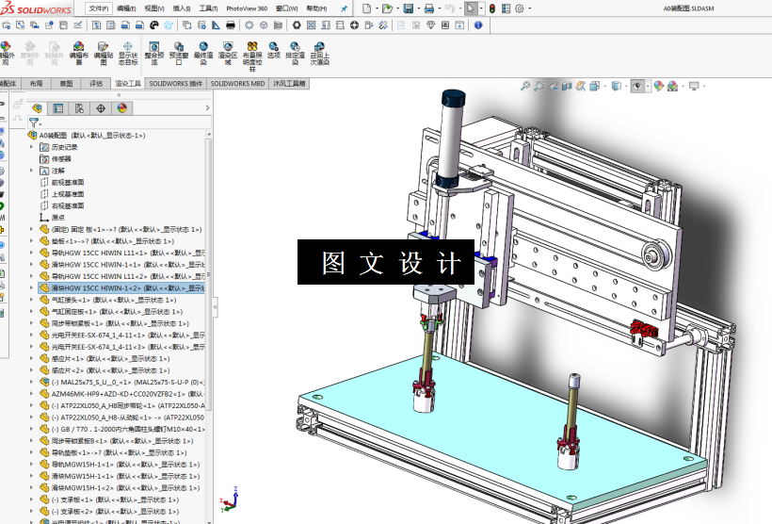Click the Save icon in title bar
The width and height of the screenshot is (772, 524).
tap(409, 8)
